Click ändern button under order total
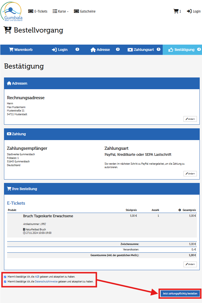Screen dimensions: 202x303 click(190, 264)
